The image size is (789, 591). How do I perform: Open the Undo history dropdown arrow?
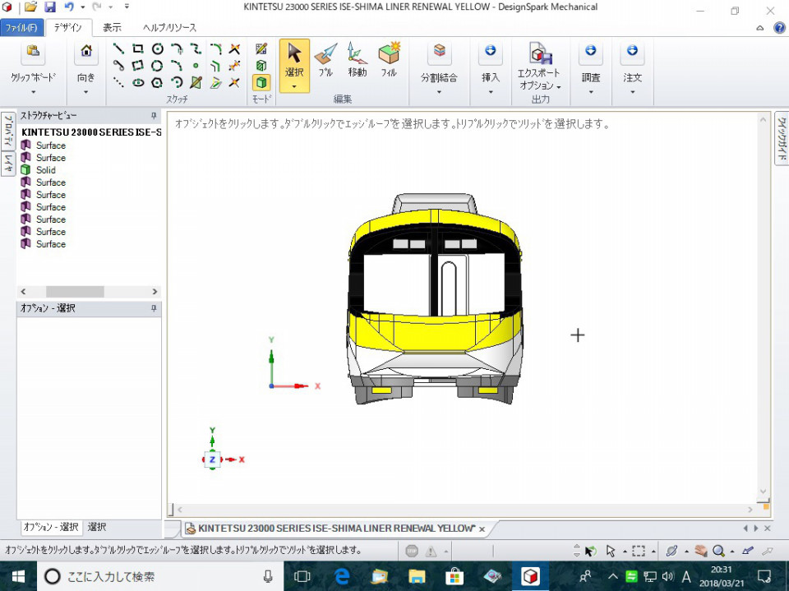pos(82,7)
